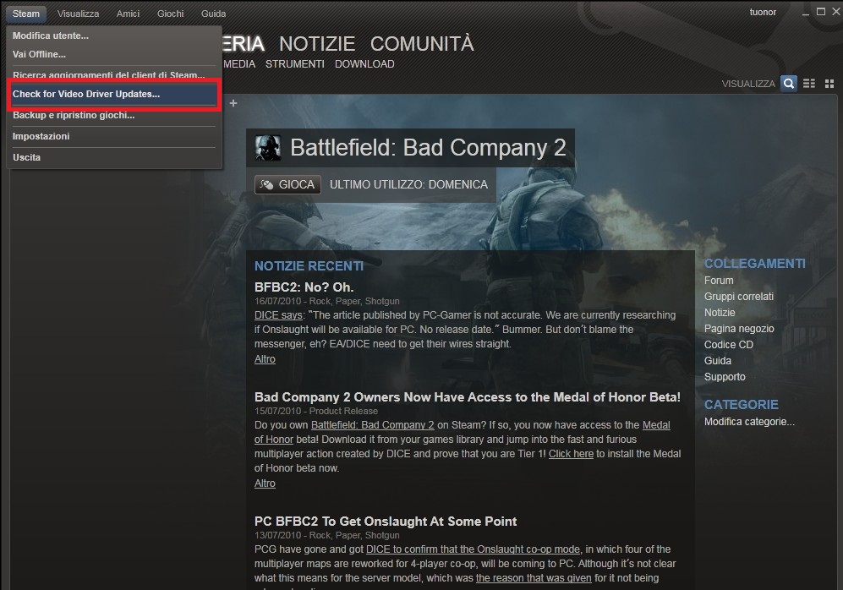Click Codice CD link
This screenshot has height=590, width=843.
pos(729,344)
